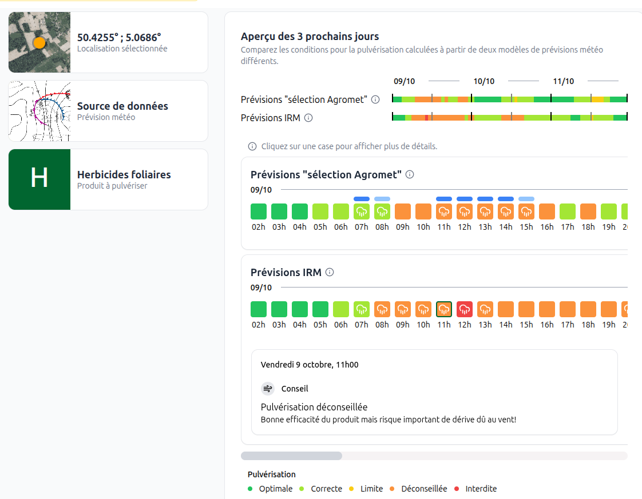Select the 08h rain cell in IRM forecast

pyautogui.click(x=382, y=309)
